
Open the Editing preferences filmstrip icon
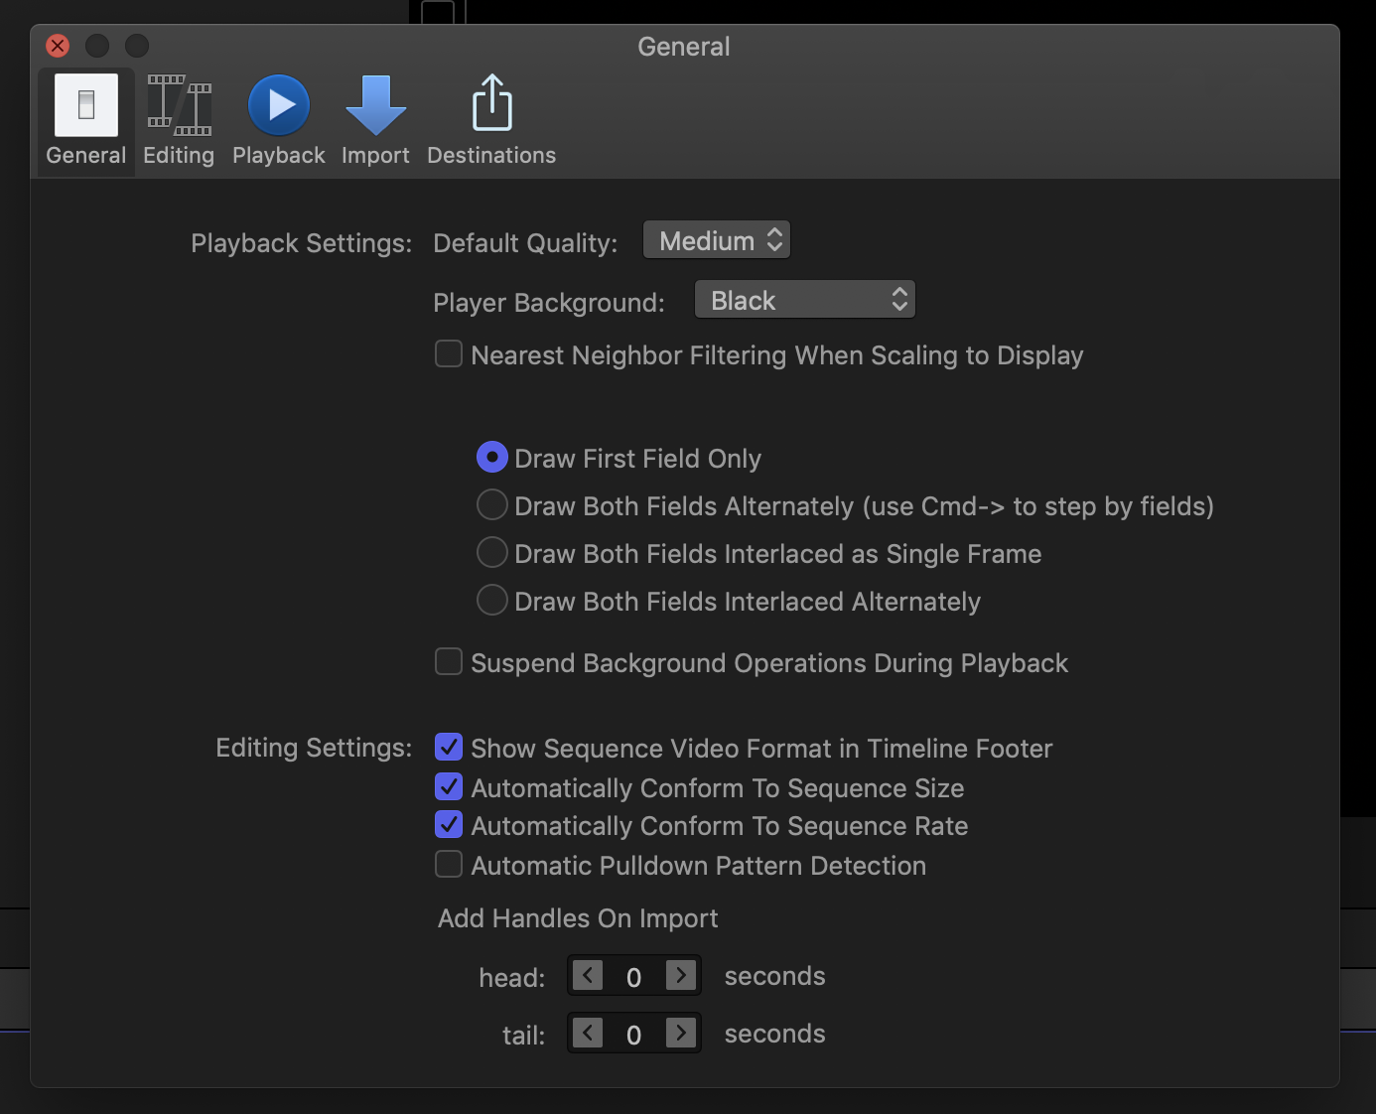pos(179,105)
